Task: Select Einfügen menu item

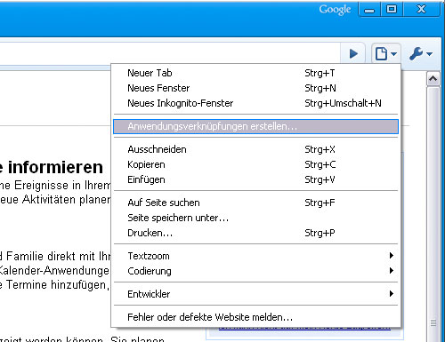Action: [255, 179]
